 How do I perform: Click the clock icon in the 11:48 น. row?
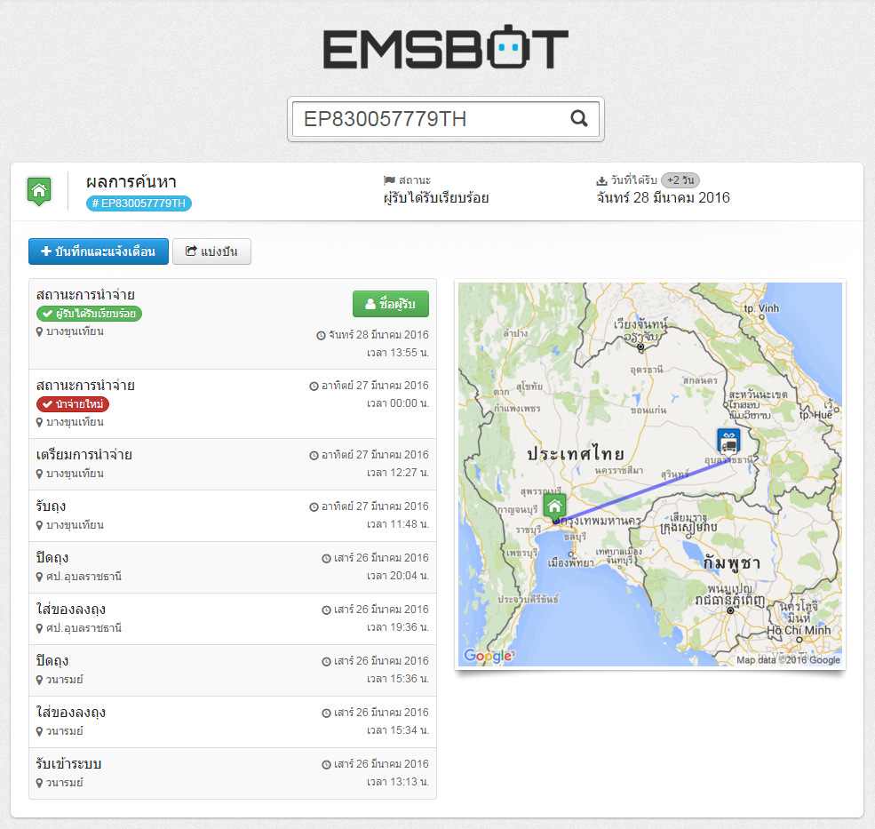point(314,506)
